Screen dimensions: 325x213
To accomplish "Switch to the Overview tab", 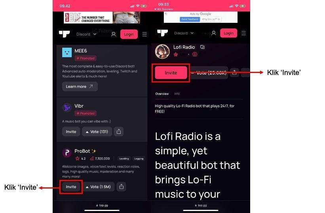I will pyautogui.click(x=162, y=94).
